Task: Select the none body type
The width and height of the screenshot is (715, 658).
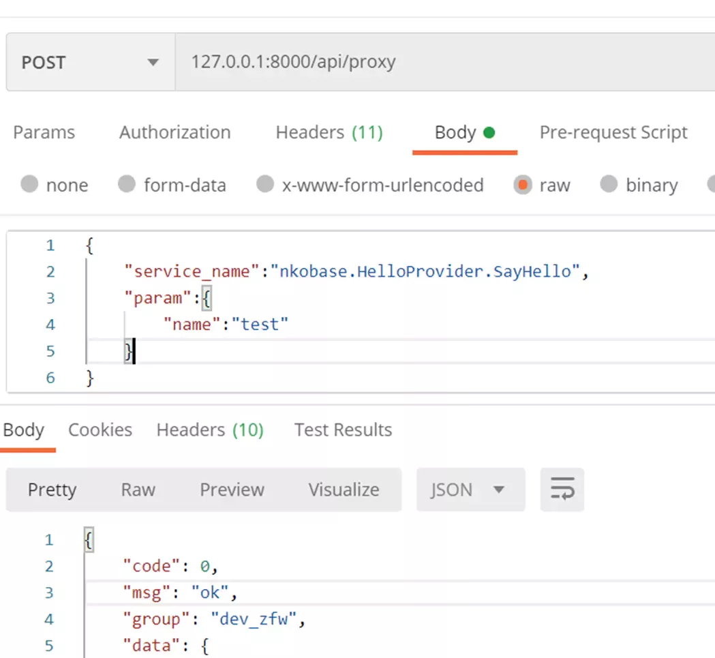Action: [x=29, y=184]
